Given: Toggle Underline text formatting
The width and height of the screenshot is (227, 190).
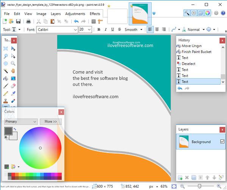Looking at the screenshot, I should pos(113,30).
